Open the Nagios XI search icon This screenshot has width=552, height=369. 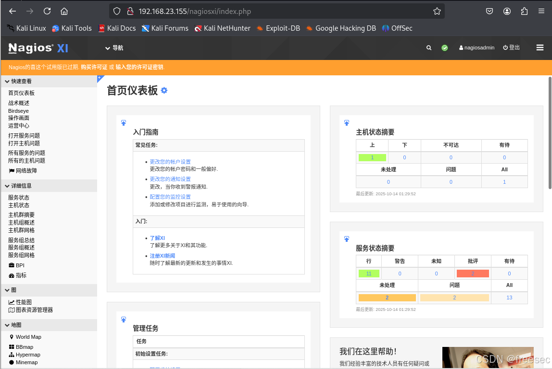click(429, 48)
